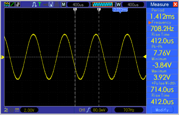The height and width of the screenshot is (115, 179).
Task: Toggle the W window timebase indicator
Action: pos(118,5)
